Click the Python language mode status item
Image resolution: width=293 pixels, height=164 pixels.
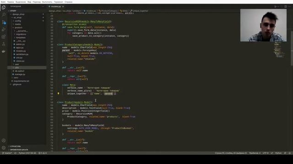tap(278, 153)
